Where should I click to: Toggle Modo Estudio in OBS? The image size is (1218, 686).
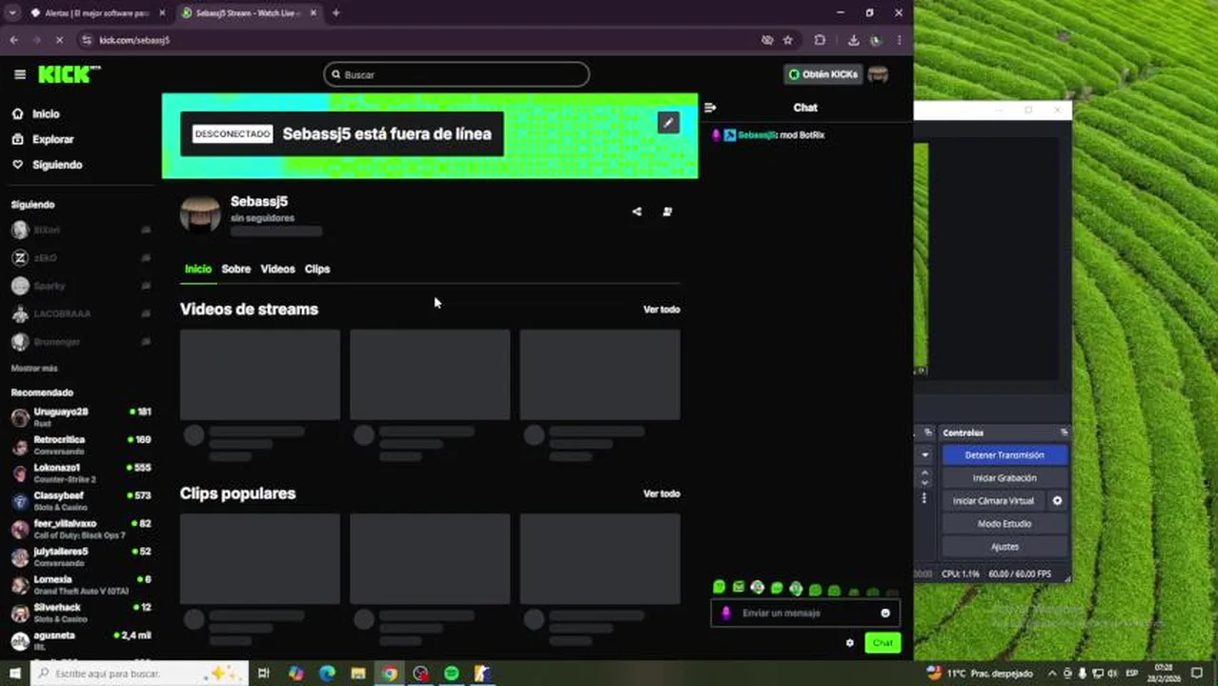point(1005,524)
